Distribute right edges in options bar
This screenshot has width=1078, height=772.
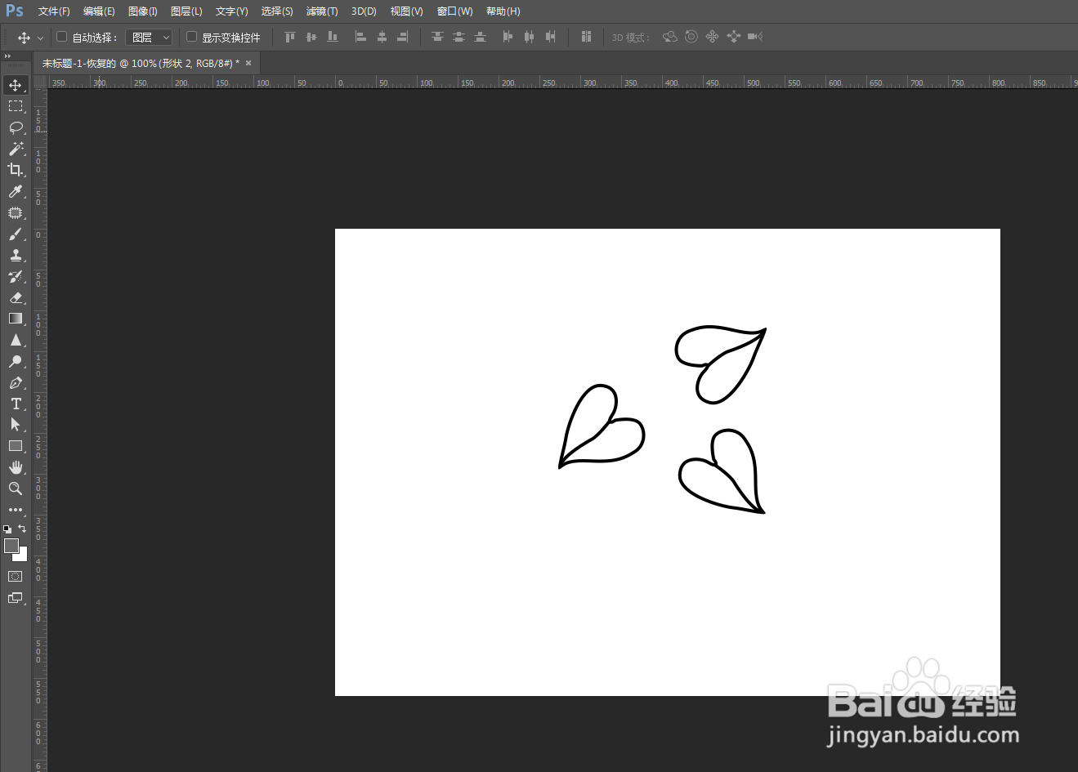tap(550, 37)
